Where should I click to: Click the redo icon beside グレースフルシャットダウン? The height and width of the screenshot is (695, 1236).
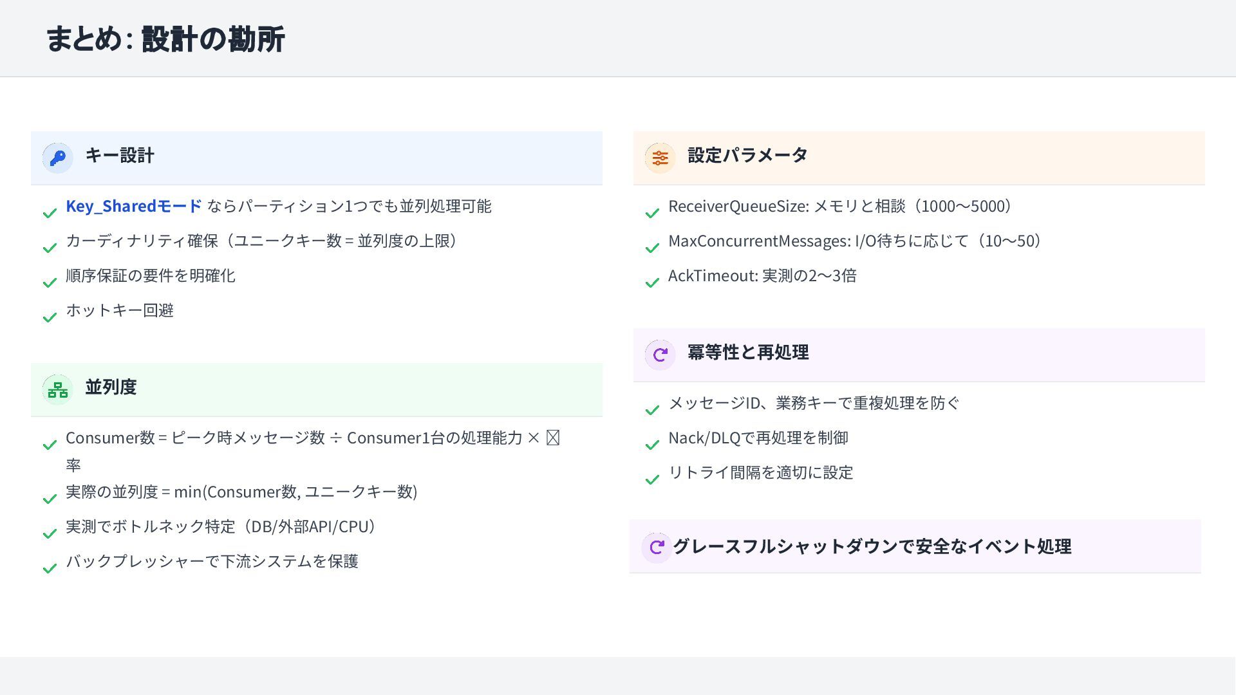click(657, 548)
